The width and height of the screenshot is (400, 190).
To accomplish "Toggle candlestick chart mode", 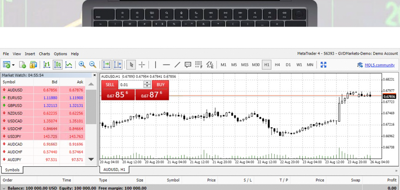I will pyautogui.click(x=58, y=65).
